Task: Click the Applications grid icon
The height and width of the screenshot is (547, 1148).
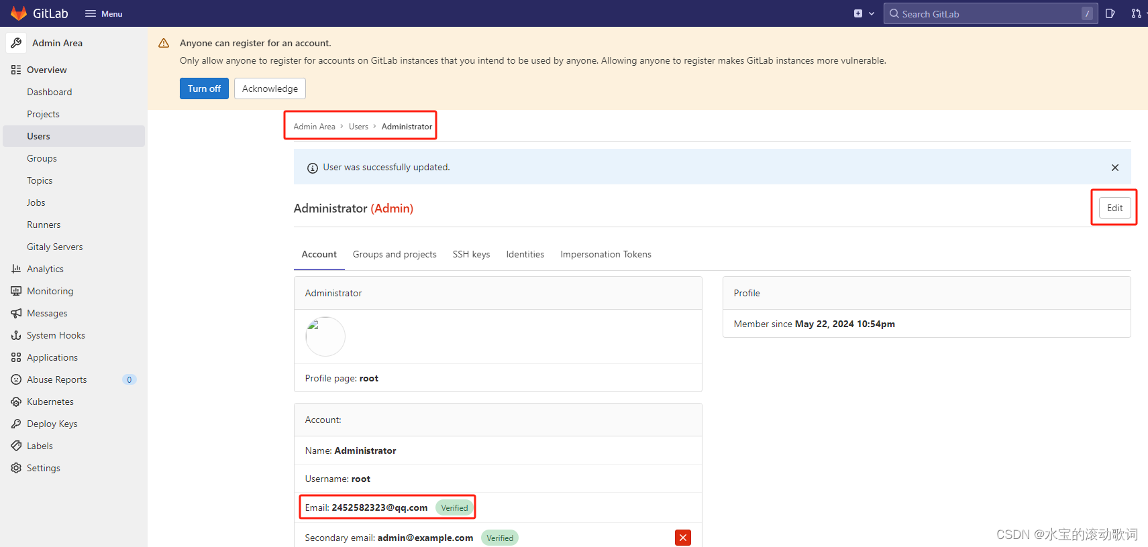Action: point(16,357)
